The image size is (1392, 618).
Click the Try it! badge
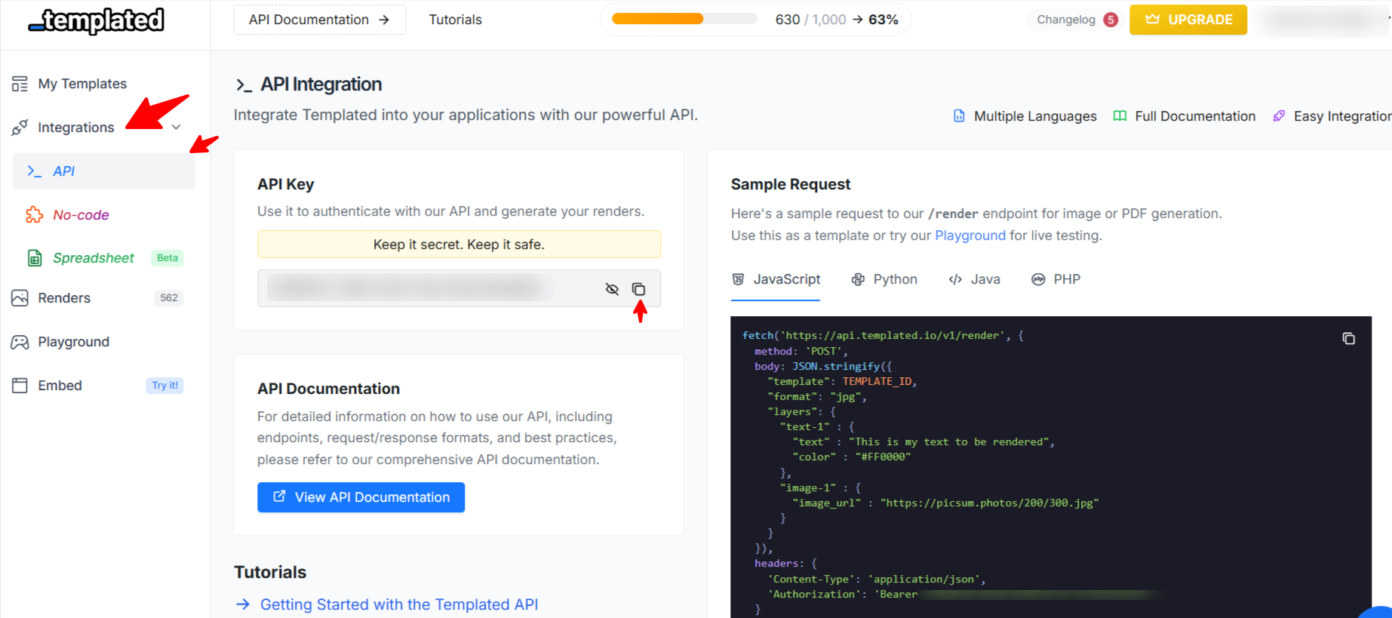click(x=164, y=386)
